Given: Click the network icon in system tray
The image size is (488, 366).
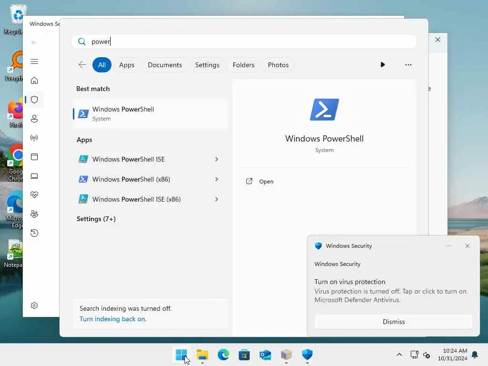Looking at the screenshot, I should pos(414,355).
